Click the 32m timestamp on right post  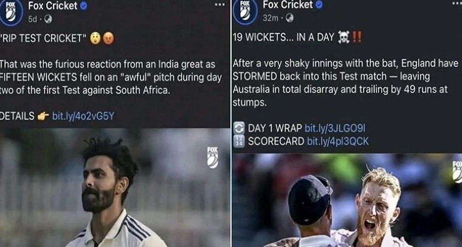click(x=271, y=18)
